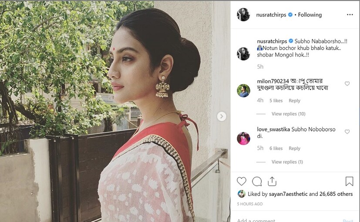Viewport: 360px width, 222px height.
Task: Save post with the bookmark icon
Action: tap(349, 181)
